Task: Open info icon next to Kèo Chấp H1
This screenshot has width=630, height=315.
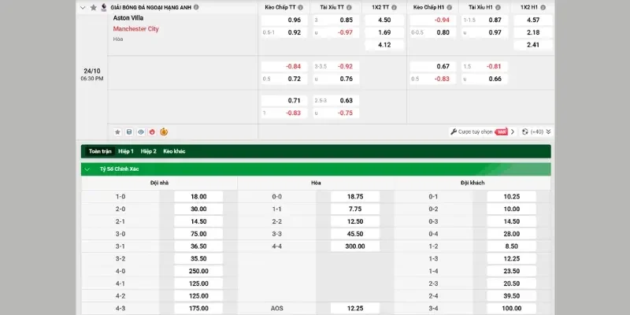Action: click(449, 8)
